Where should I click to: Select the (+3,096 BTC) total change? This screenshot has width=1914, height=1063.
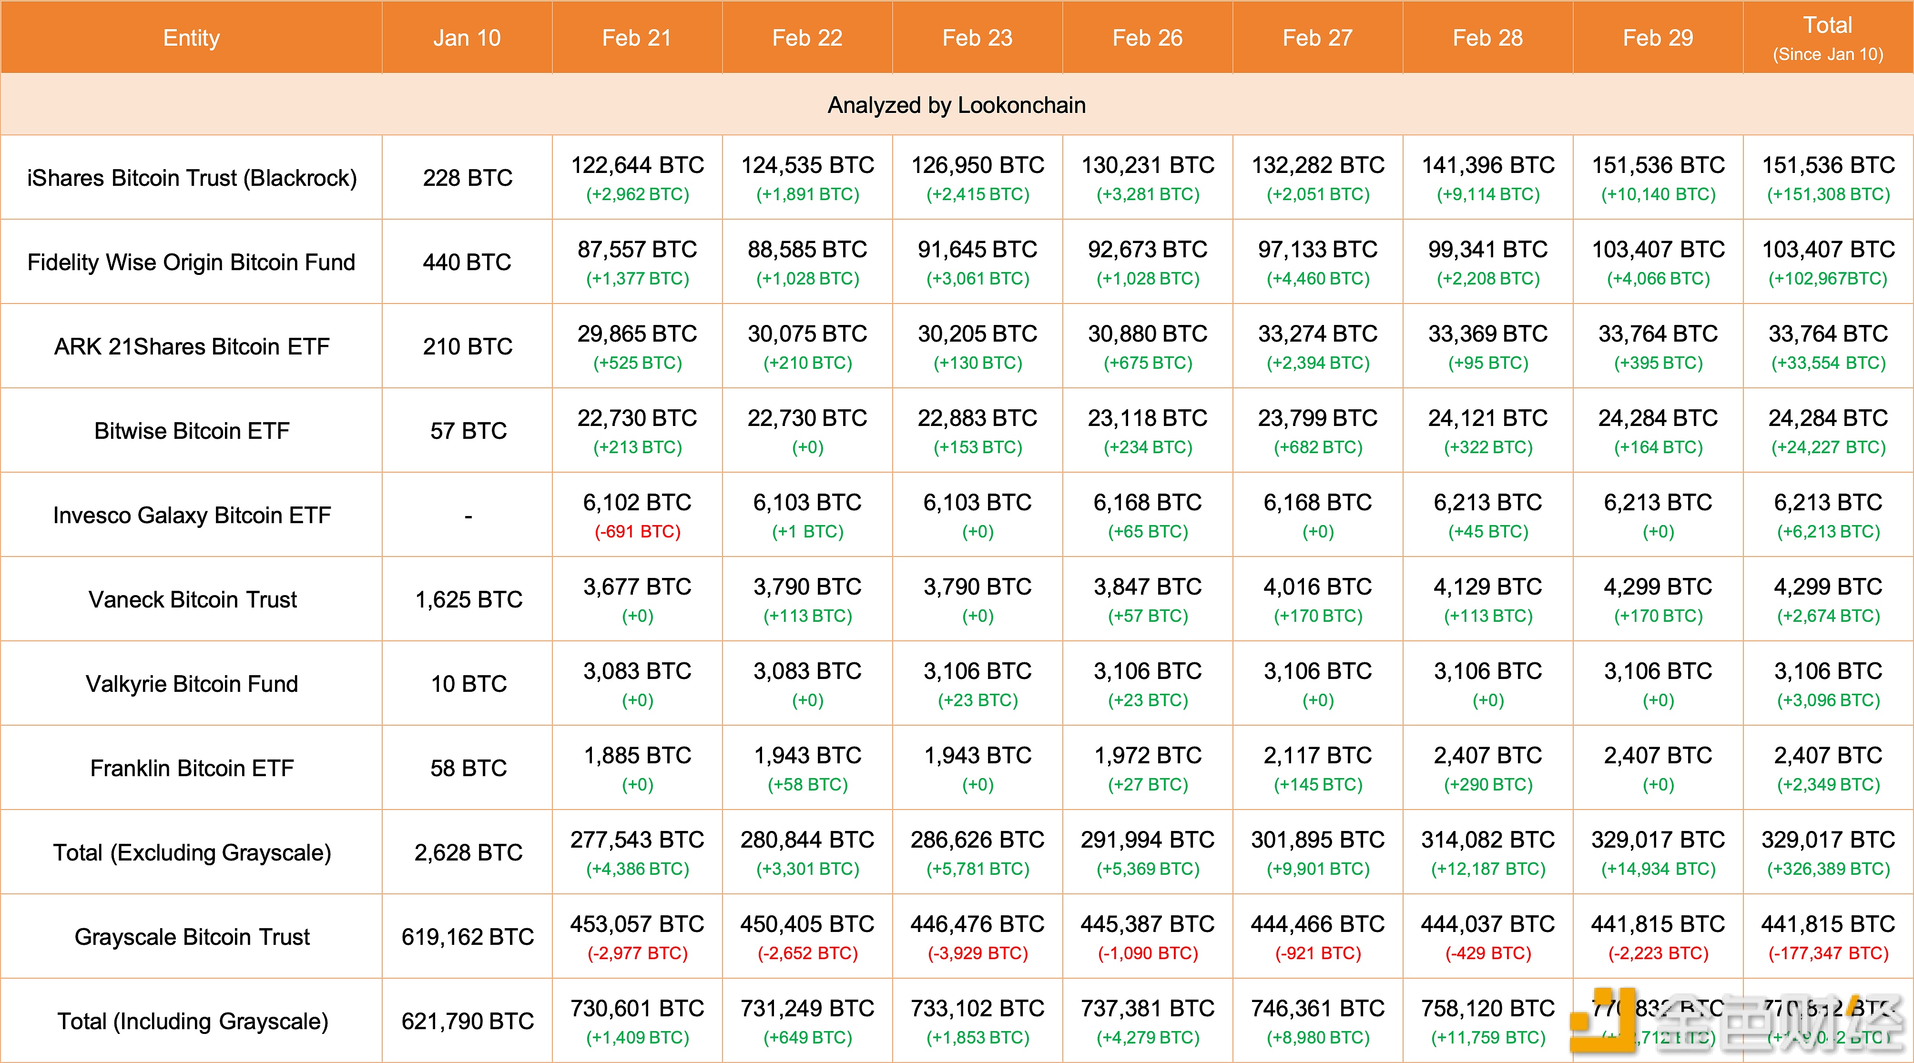(x=1828, y=700)
